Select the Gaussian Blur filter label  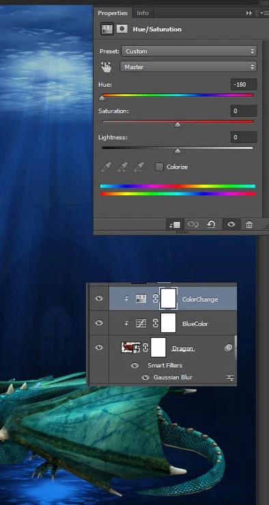[173, 377]
